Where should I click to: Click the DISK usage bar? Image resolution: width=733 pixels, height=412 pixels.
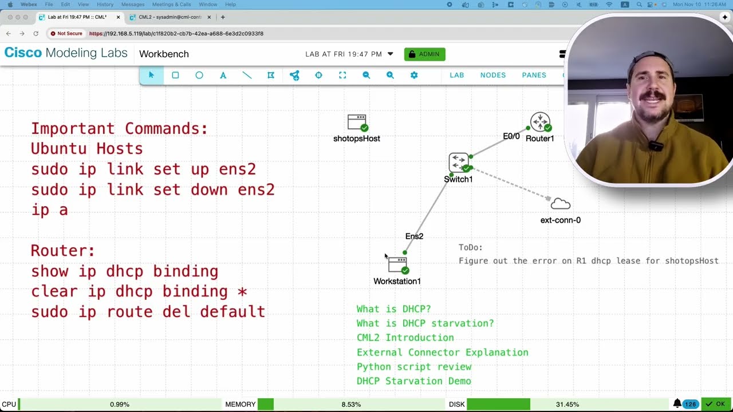tap(568, 405)
